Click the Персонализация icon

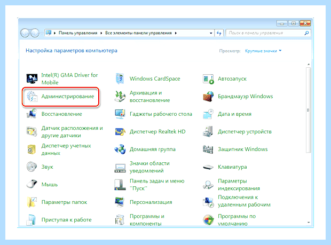point(120,202)
